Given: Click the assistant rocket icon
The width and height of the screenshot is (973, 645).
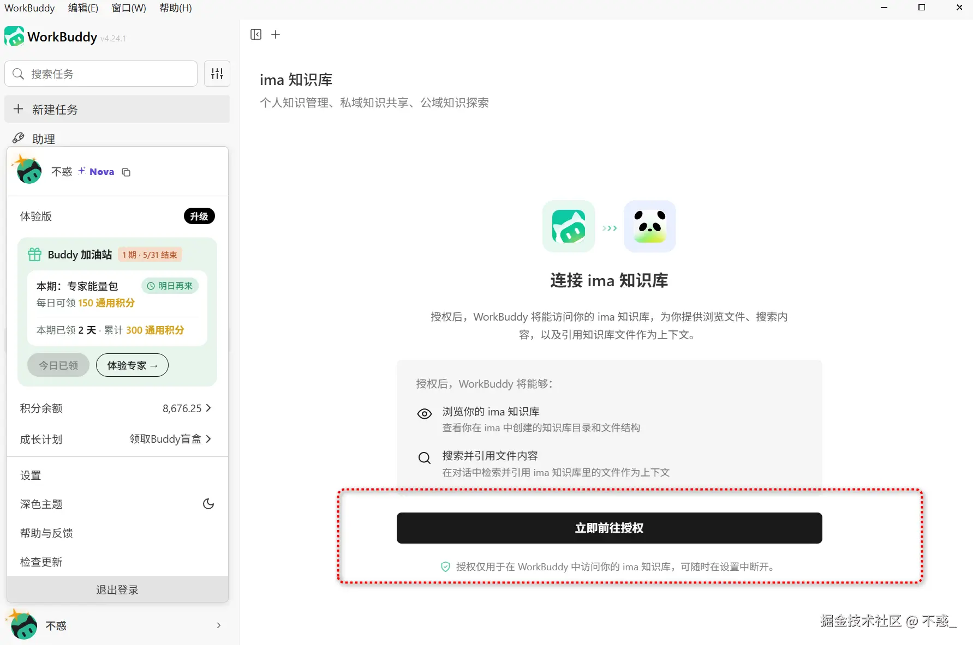Looking at the screenshot, I should point(18,138).
